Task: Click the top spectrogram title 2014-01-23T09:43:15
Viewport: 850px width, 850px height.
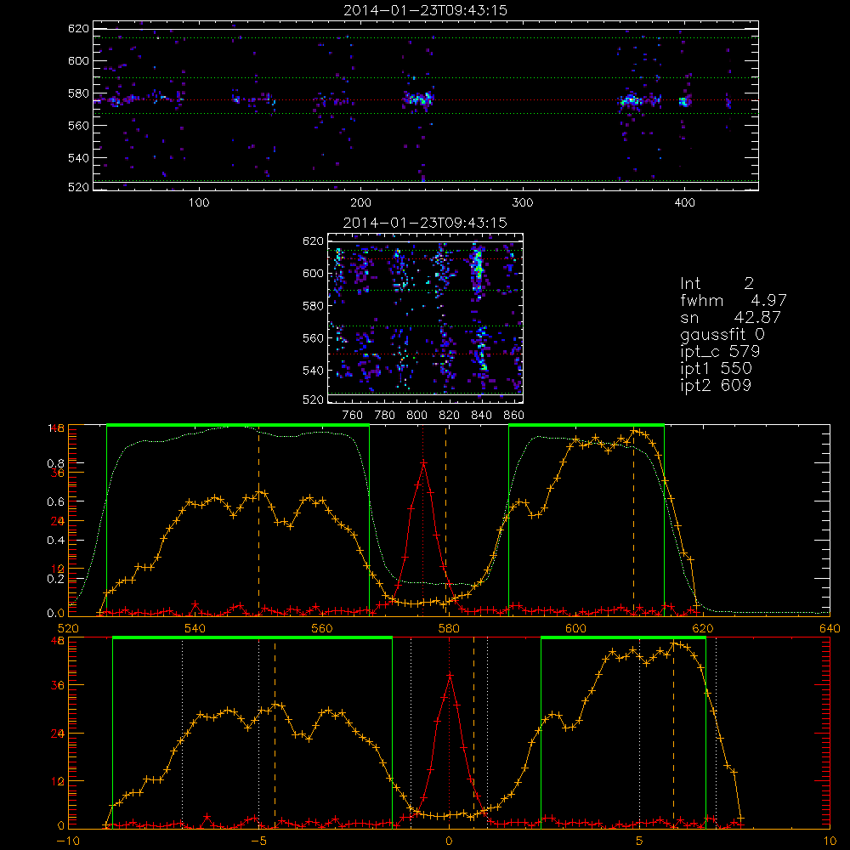Action: pyautogui.click(x=425, y=10)
